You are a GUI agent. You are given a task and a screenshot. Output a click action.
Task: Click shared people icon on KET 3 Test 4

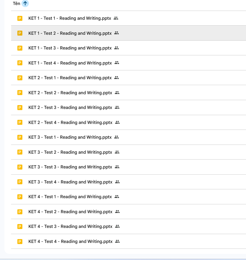[x=117, y=182]
